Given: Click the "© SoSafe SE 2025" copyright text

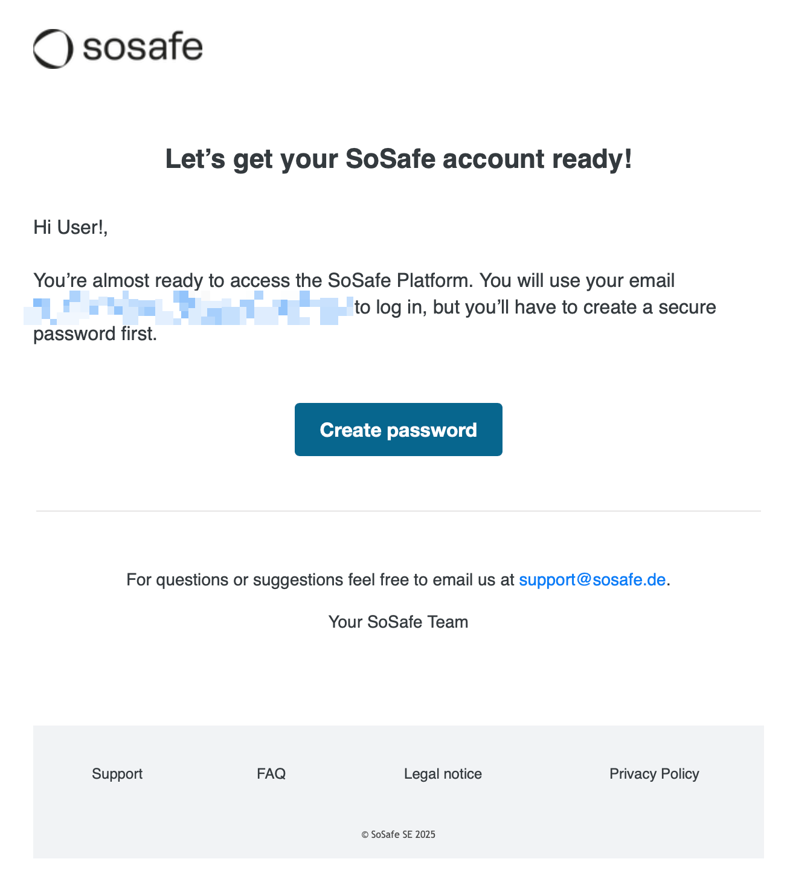Looking at the screenshot, I should [x=399, y=834].
